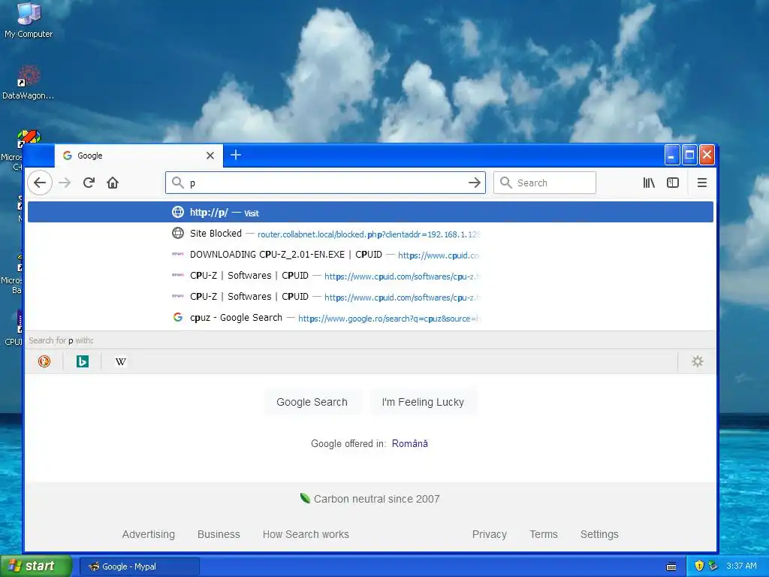Image resolution: width=769 pixels, height=577 pixels.
Task: Close the Google tab
Action: coord(210,156)
